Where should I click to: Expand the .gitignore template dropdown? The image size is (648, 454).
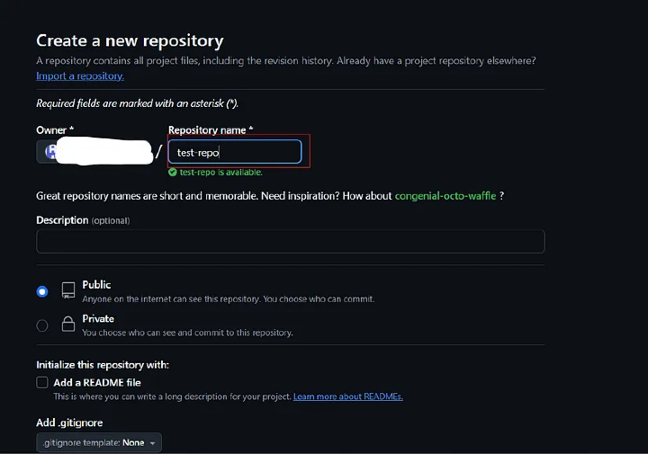tap(99, 443)
